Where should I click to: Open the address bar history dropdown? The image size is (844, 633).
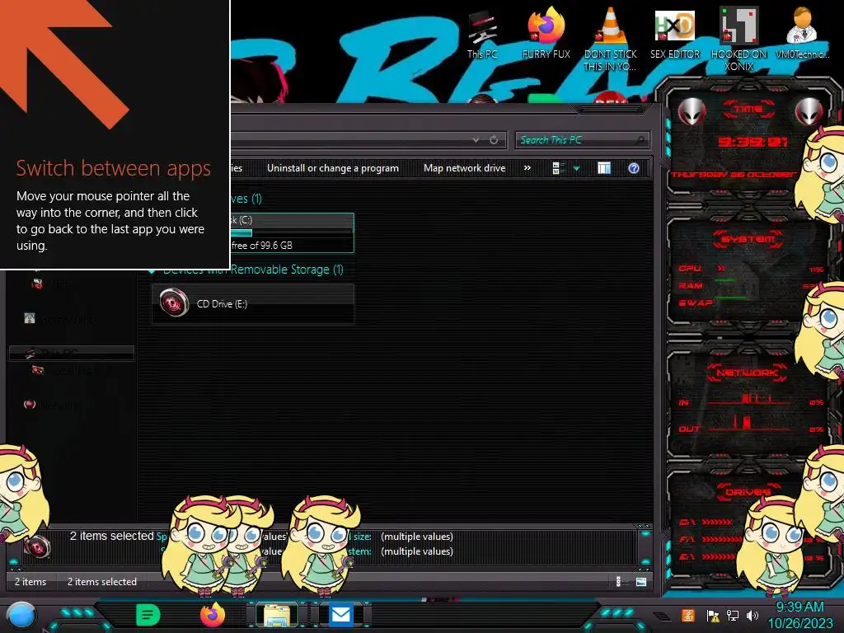click(476, 140)
